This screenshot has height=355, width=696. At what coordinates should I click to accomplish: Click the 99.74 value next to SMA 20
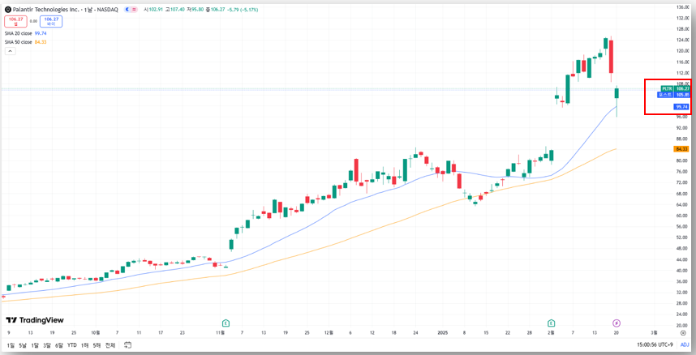[x=41, y=33]
